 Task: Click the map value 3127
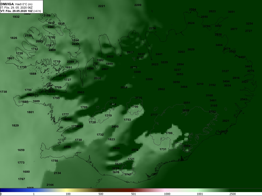(225, 71)
